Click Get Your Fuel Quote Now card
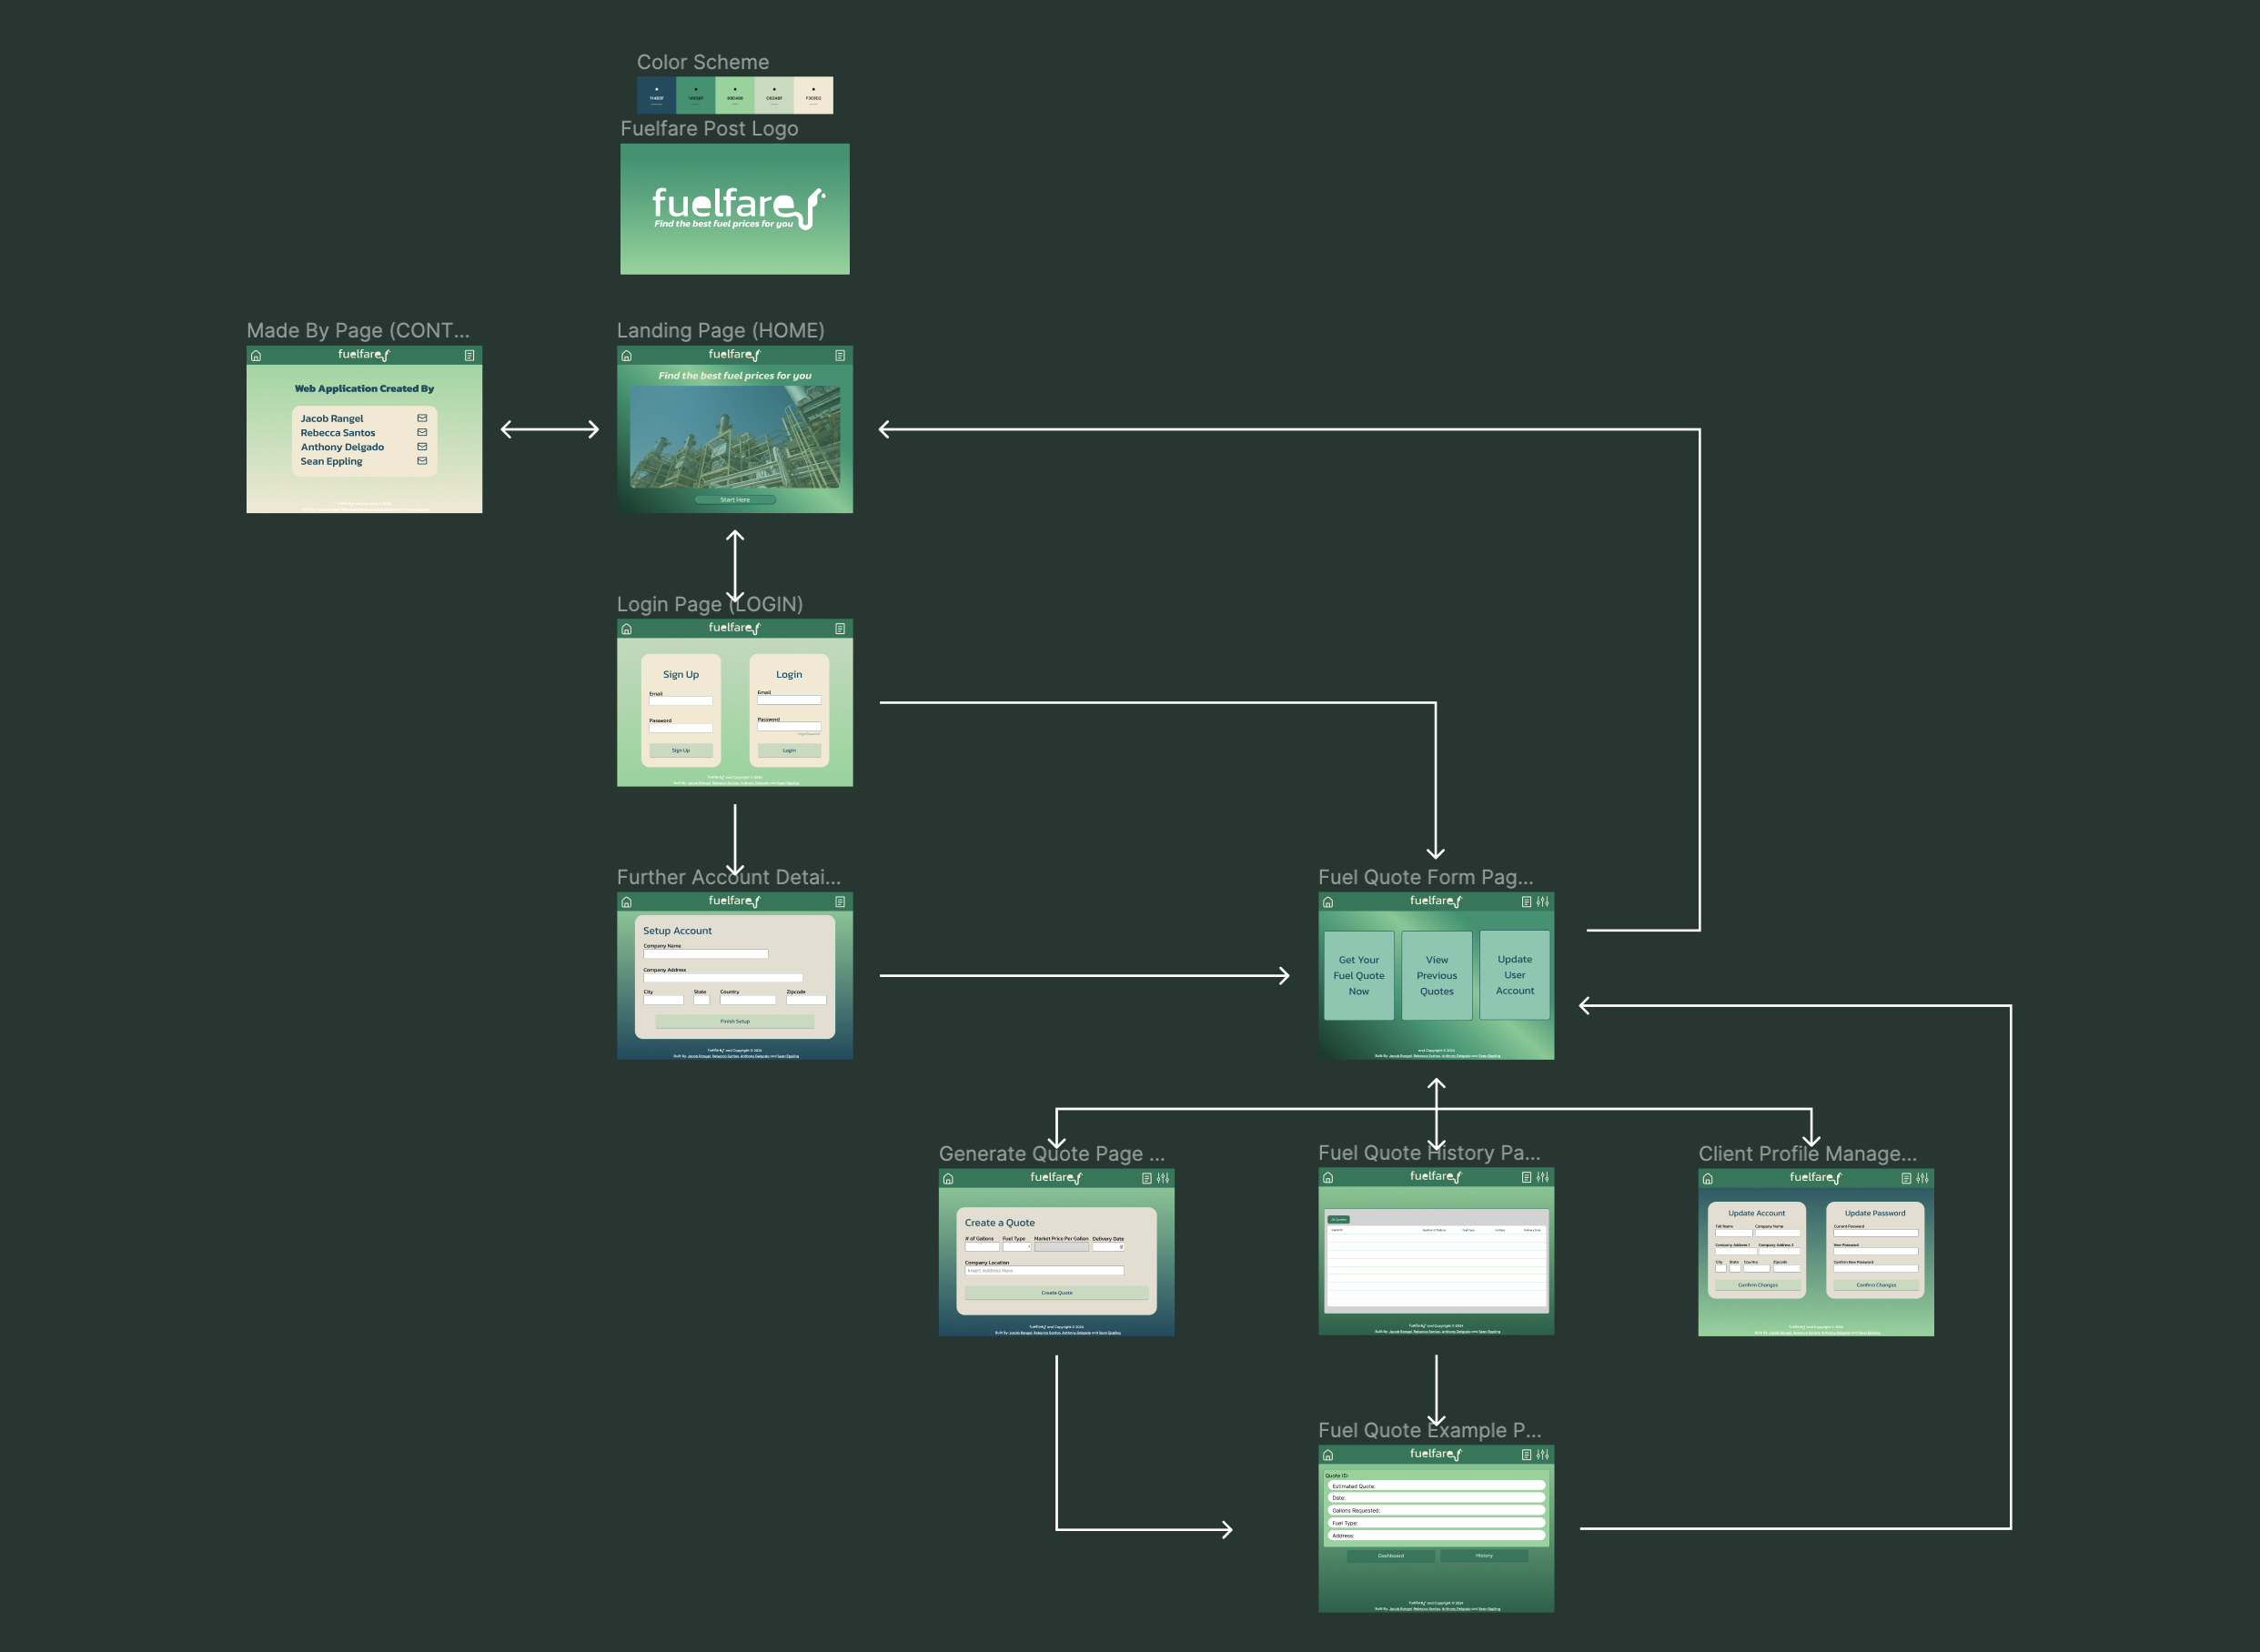The width and height of the screenshot is (2260, 1652). [1358, 975]
